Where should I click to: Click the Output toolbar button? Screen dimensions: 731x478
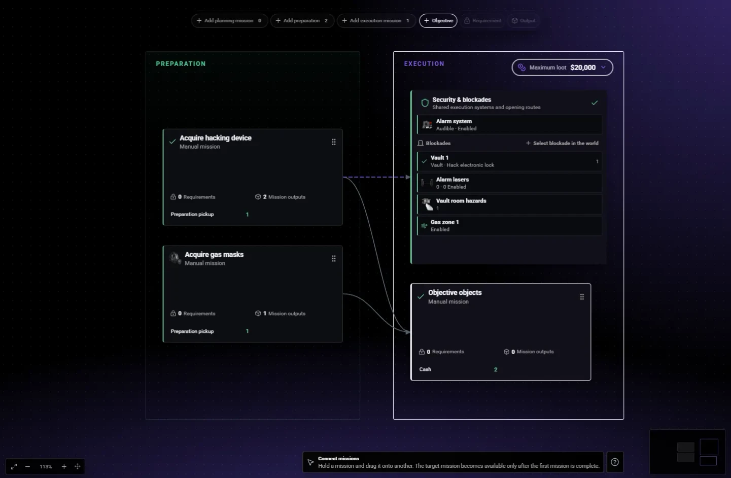(x=523, y=21)
